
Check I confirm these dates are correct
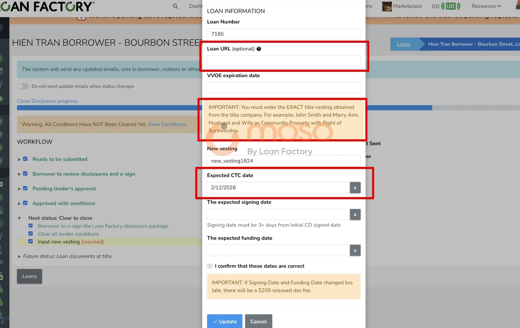point(210,266)
